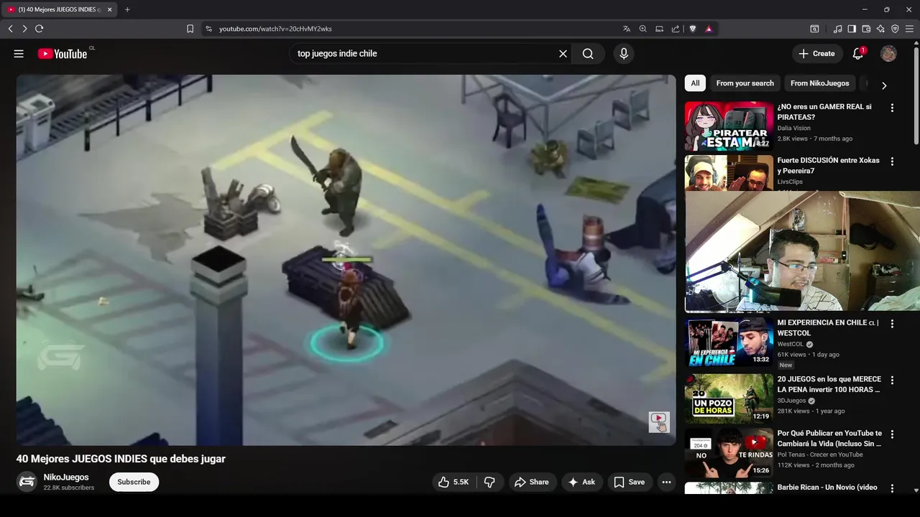Open Brave Playlist music note icon
This screenshot has width=920, height=517.
[837, 29]
